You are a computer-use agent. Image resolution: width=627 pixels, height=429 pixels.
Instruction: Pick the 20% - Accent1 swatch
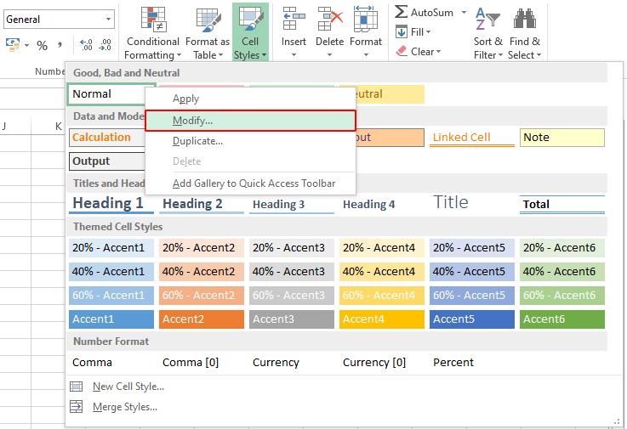pos(111,248)
